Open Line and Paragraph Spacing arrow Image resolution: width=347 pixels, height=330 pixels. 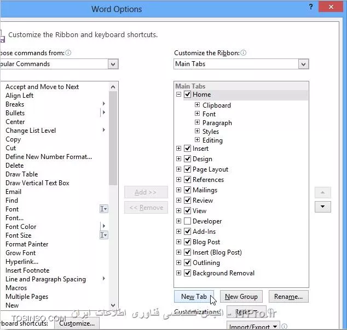coord(104,279)
